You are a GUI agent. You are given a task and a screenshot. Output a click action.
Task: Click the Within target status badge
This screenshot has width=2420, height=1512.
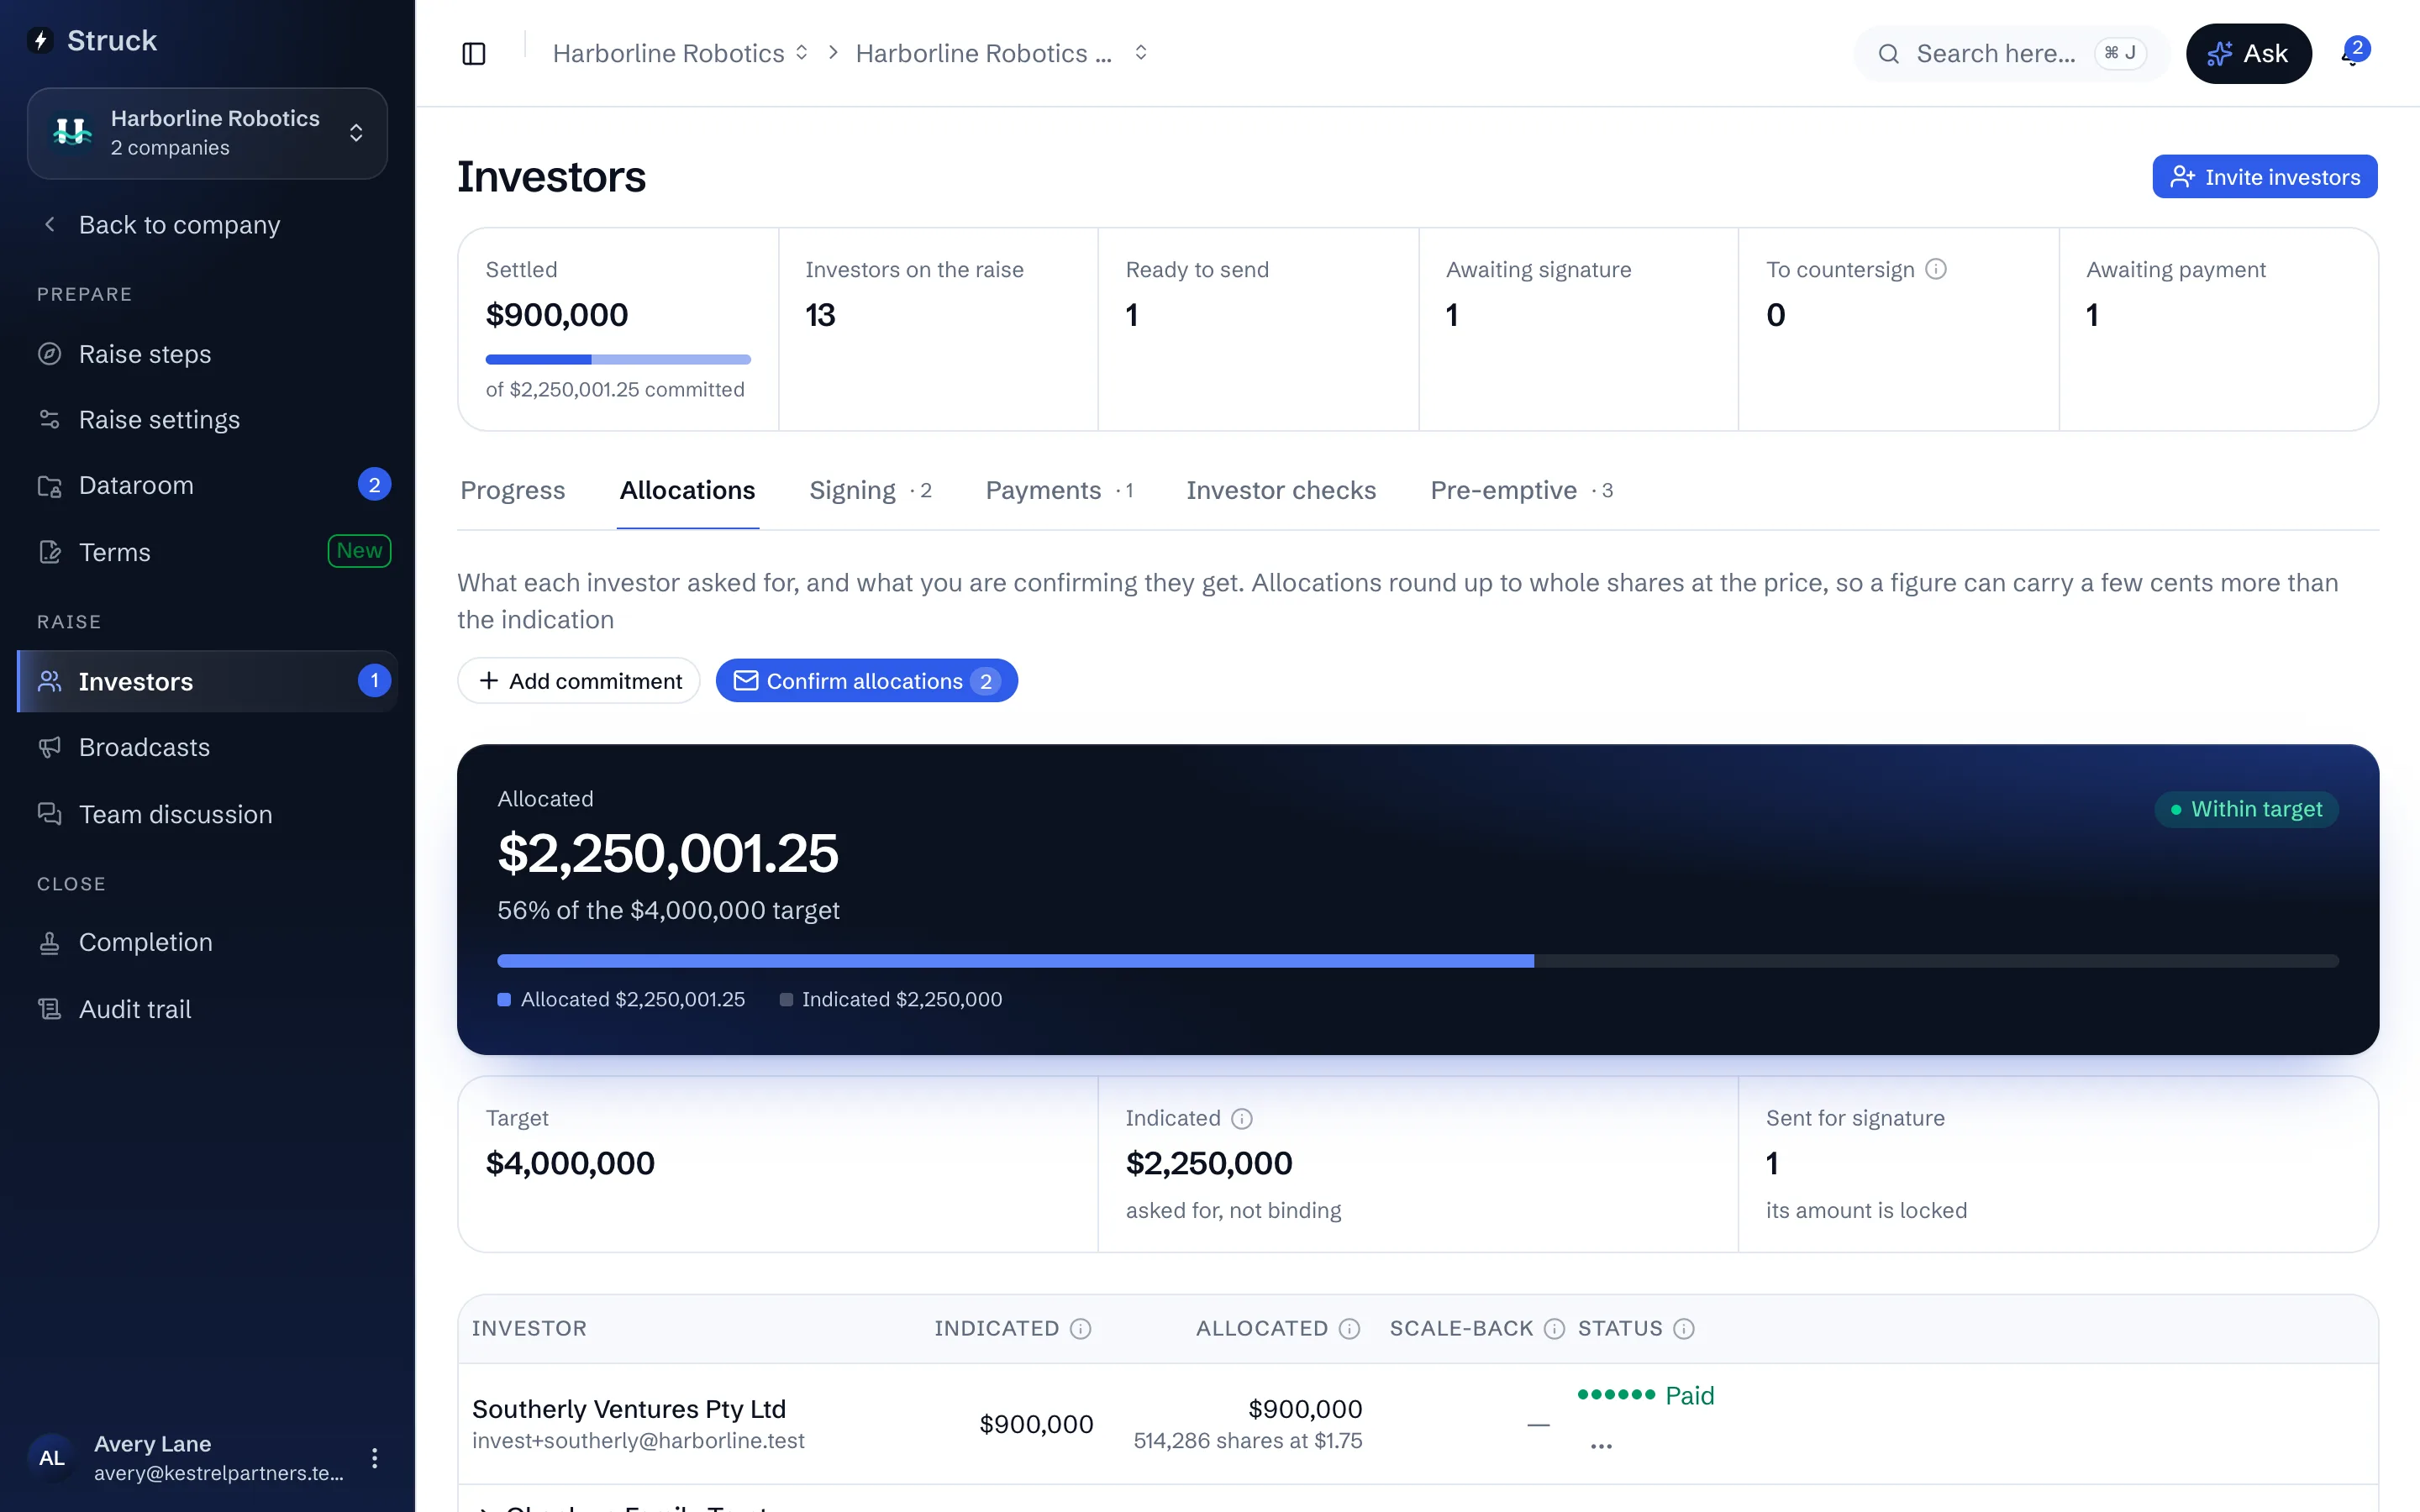pyautogui.click(x=2246, y=809)
